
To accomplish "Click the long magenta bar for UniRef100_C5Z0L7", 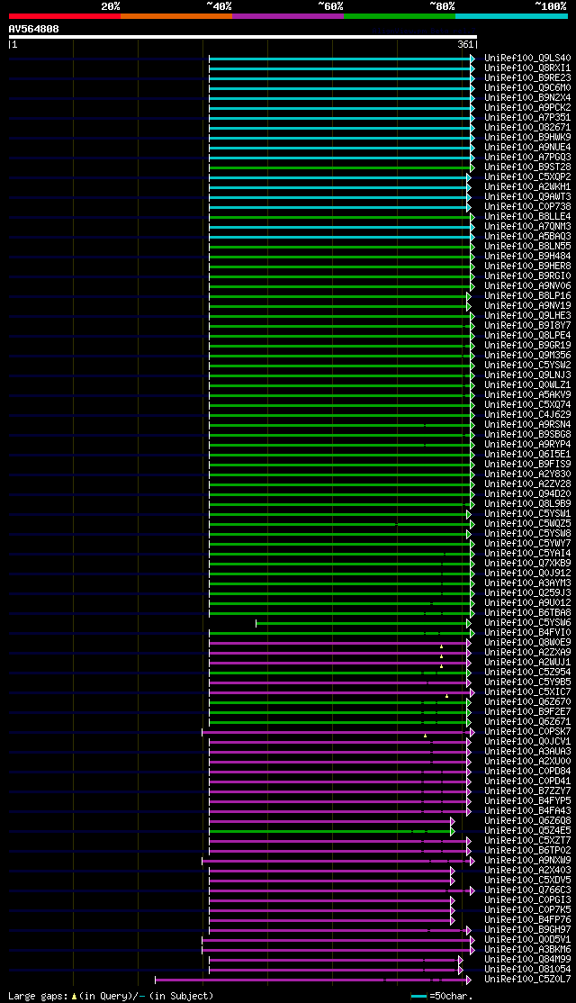I will click(312, 980).
